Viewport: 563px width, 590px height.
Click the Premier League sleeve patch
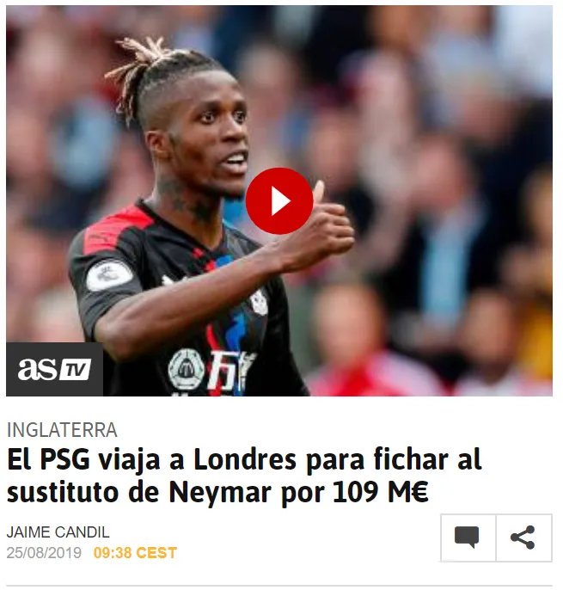pyautogui.click(x=108, y=277)
